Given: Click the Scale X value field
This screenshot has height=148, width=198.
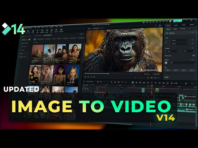Looking at the screenshot, I should coord(179,40).
